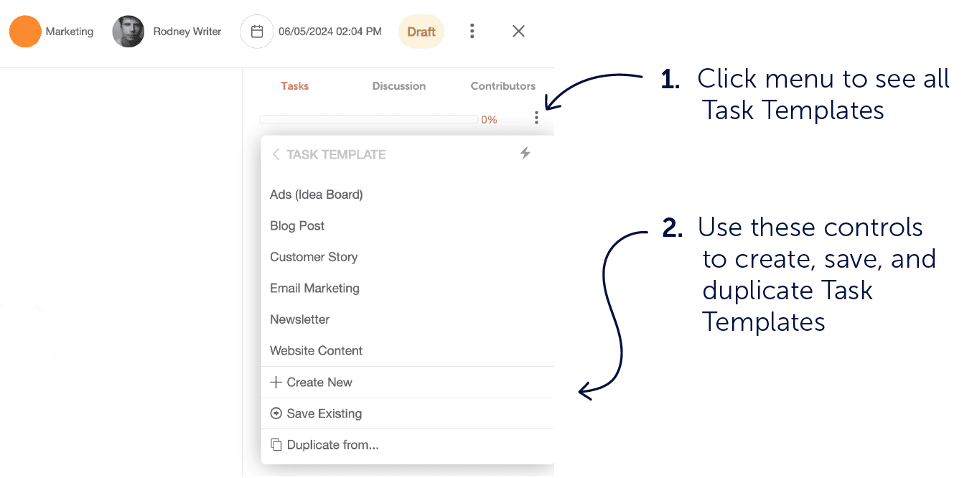Open the header three-dot options menu
Screen dimensions: 977x478
click(x=472, y=31)
